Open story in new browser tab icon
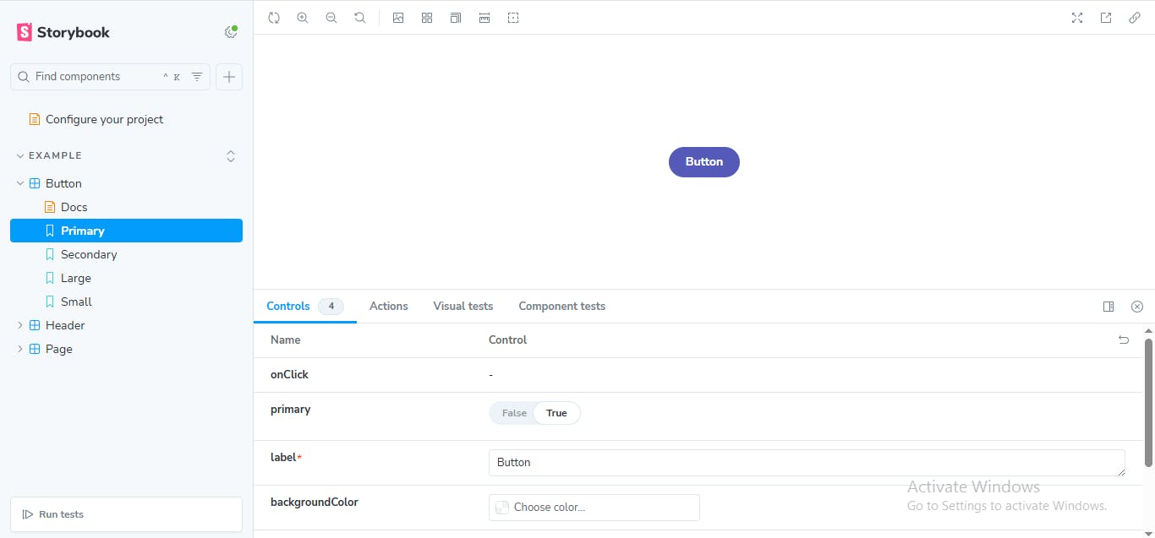Screen dimensions: 1155x538 point(1106,17)
